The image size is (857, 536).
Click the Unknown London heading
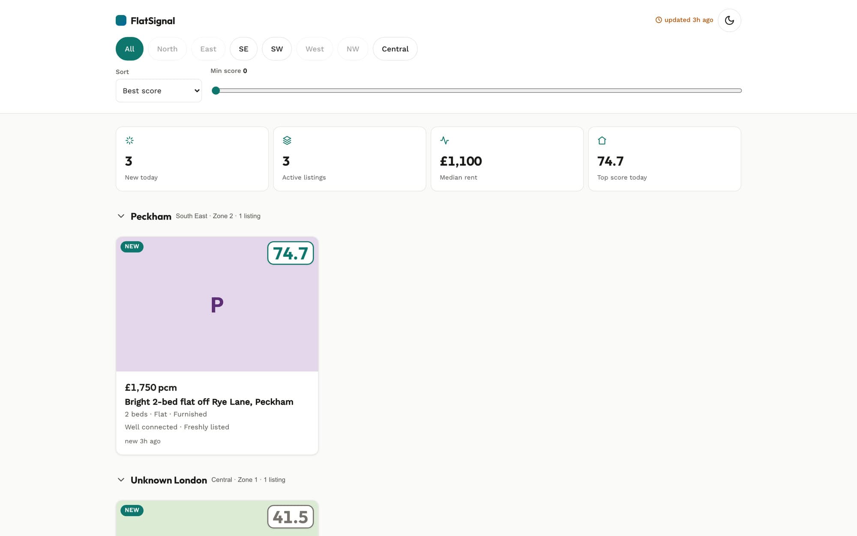tap(169, 480)
